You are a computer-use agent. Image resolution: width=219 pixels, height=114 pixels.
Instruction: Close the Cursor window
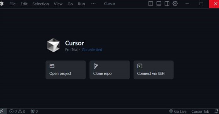pos(214,4)
